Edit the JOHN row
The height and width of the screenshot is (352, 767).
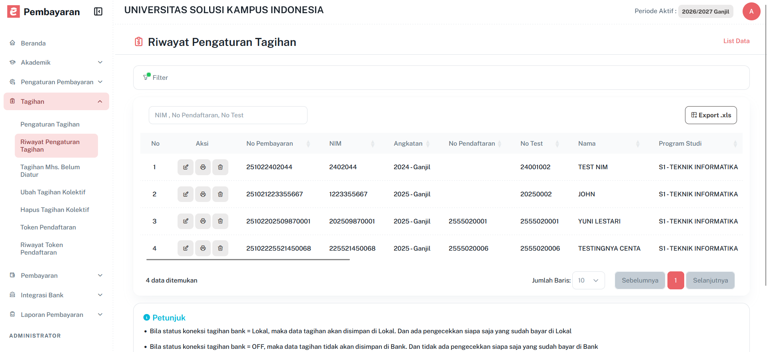(x=186, y=194)
